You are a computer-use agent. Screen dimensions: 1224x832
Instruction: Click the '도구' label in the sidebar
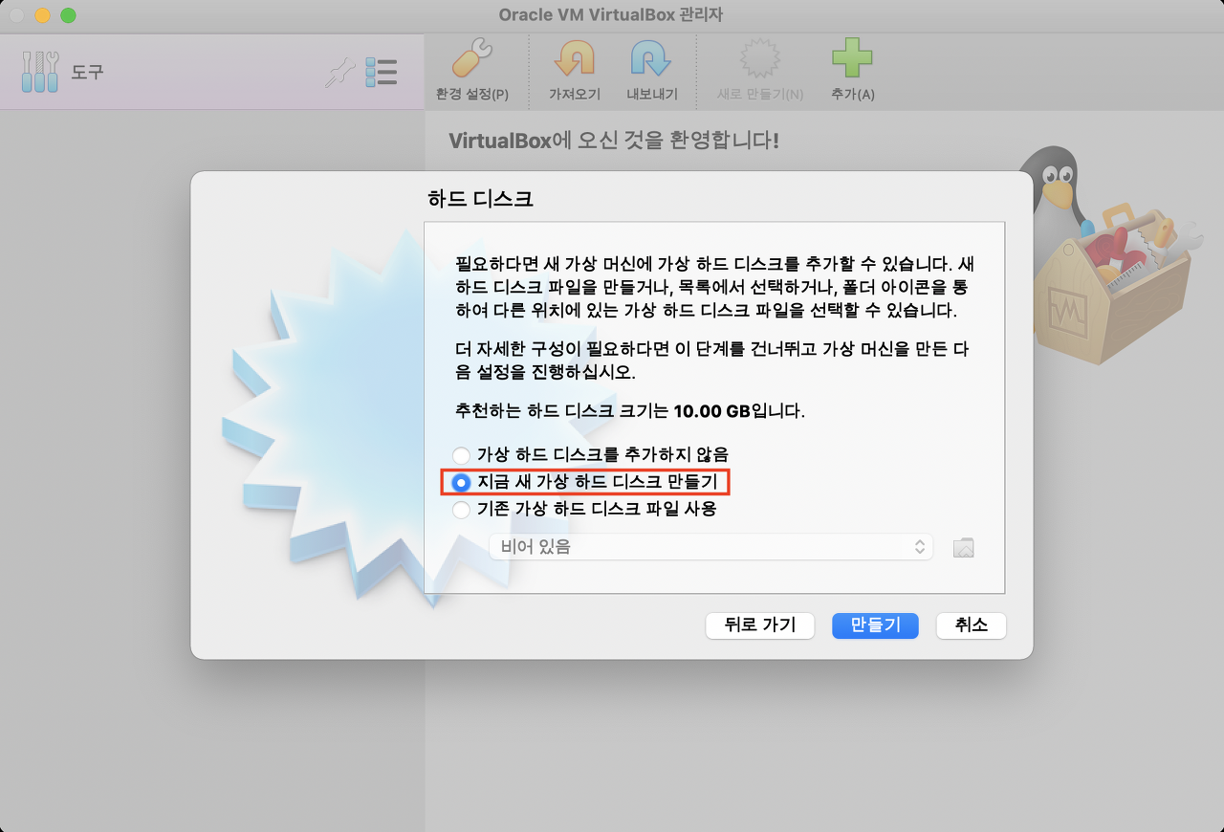click(87, 72)
